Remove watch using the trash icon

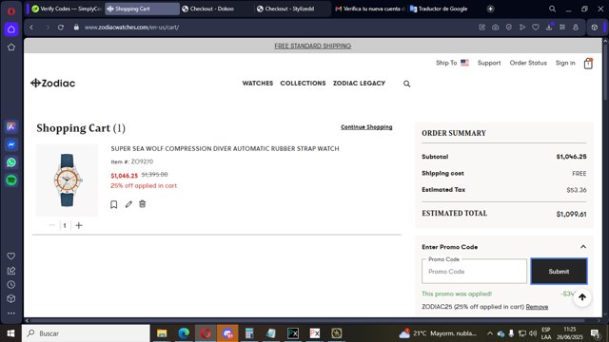(x=143, y=204)
